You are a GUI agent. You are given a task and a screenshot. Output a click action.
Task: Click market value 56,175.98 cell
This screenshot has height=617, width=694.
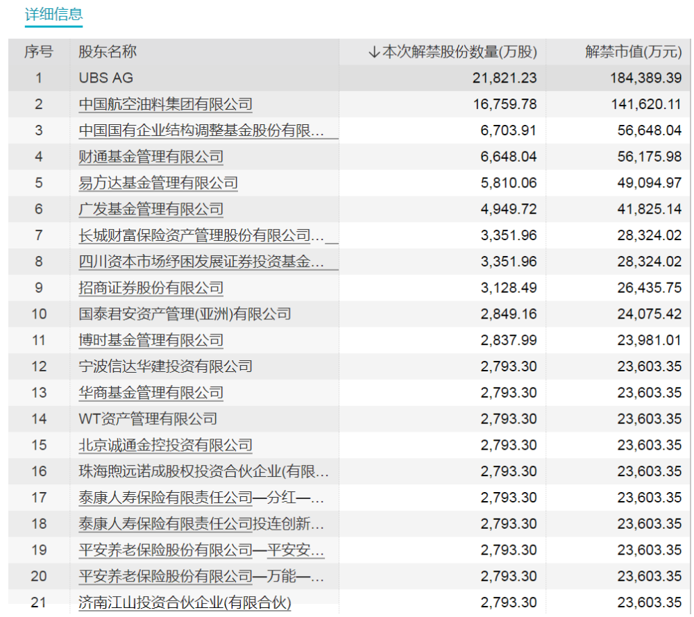[x=650, y=157]
